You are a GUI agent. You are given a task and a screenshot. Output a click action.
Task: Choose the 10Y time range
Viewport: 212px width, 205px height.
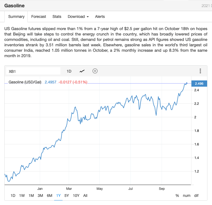76,196
